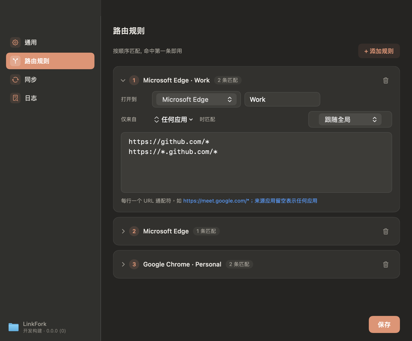Expand rule 2 Microsoft Edge
Viewport: 412px width, 341px height.
tap(123, 231)
